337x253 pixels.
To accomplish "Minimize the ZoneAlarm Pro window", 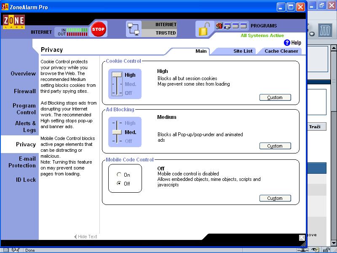I will pos(281,7).
